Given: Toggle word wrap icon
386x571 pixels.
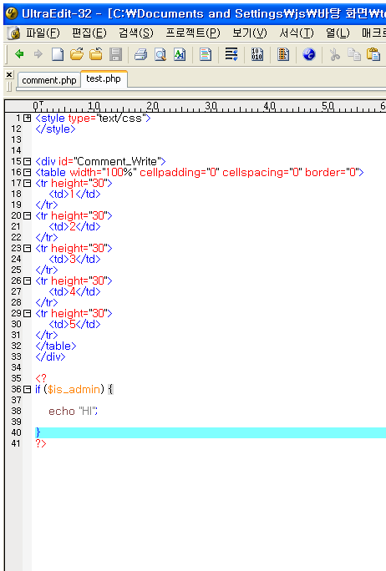Looking at the screenshot, I should click(231, 54).
